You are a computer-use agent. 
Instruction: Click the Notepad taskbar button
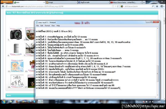point(41,102)
